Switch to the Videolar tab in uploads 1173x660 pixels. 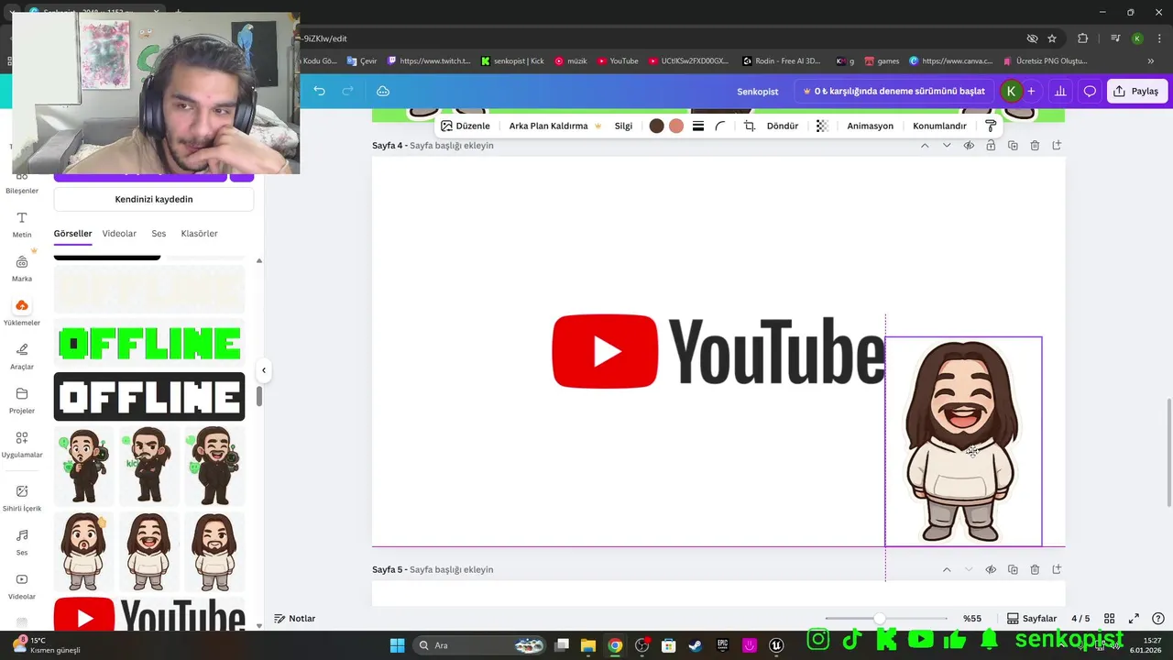(119, 234)
